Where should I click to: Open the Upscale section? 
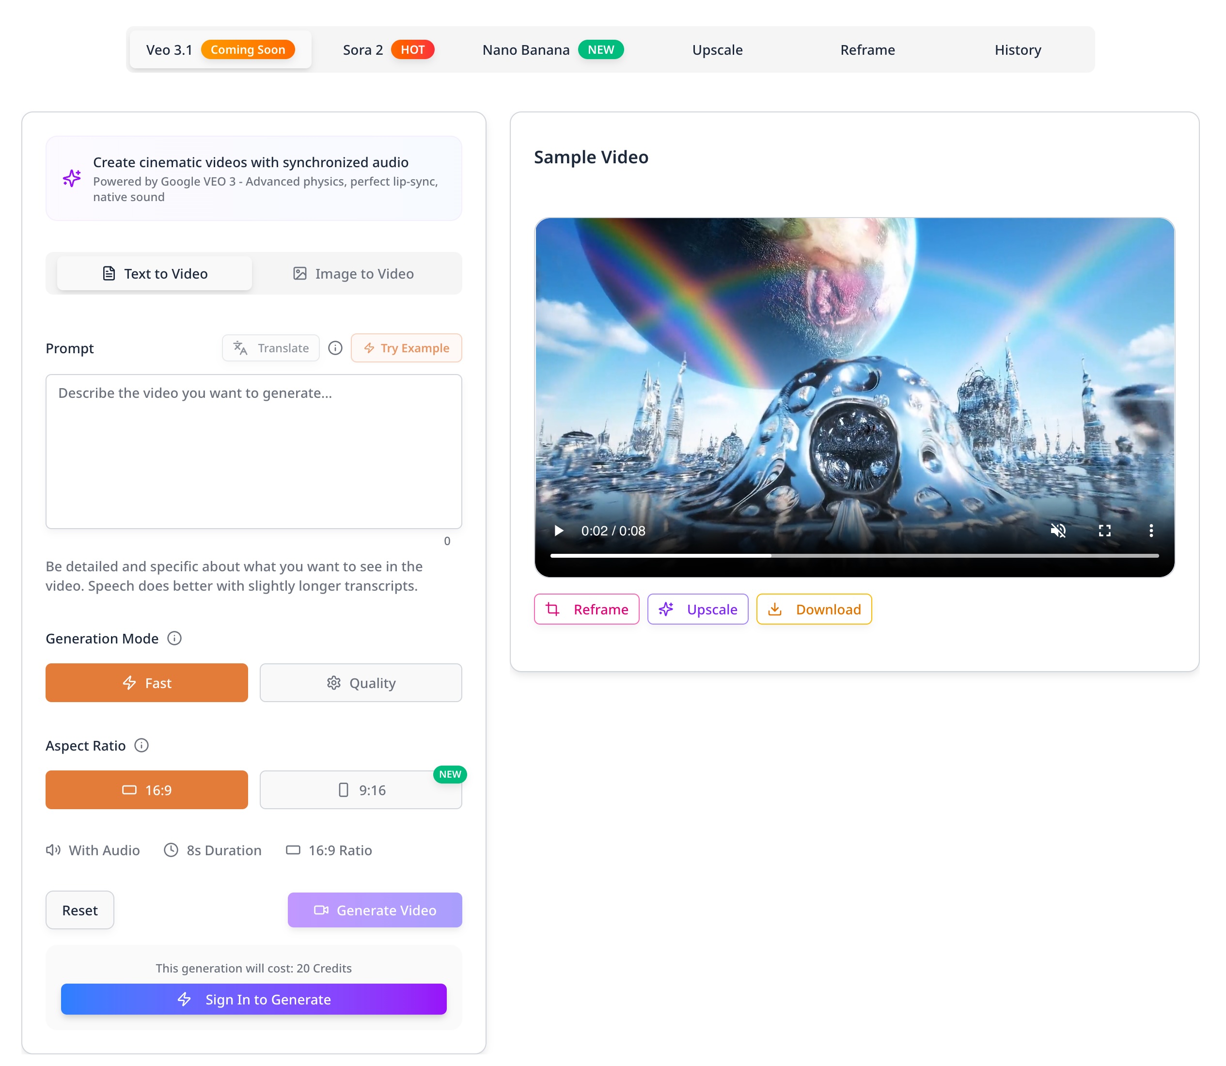717,49
